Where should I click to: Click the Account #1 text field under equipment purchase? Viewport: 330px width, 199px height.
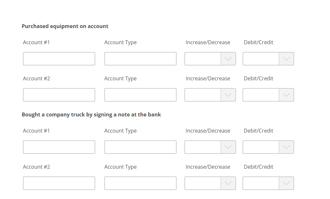click(59, 59)
